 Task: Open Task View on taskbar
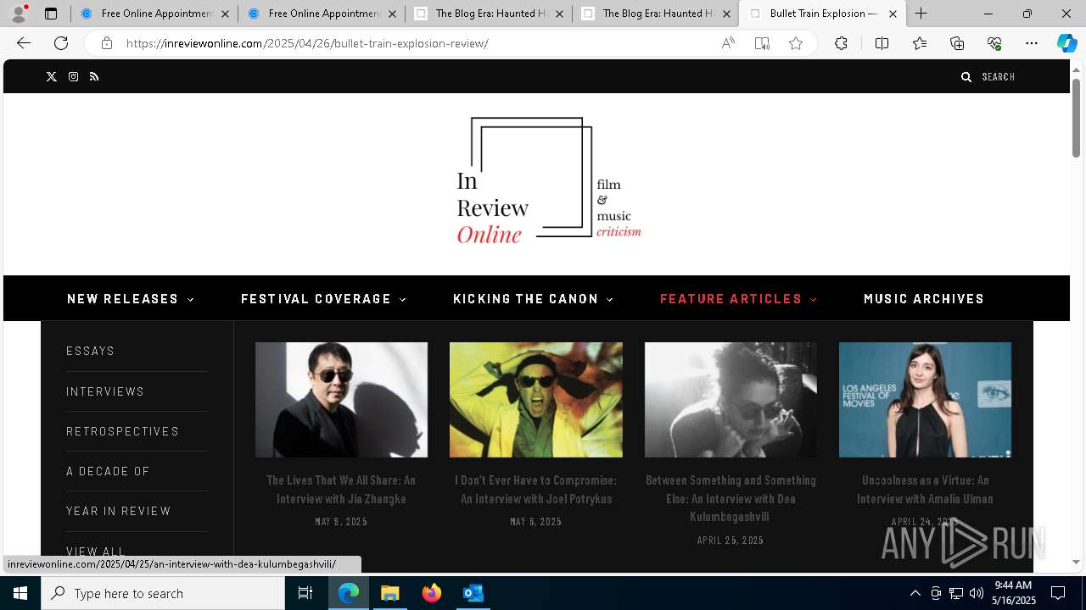pyautogui.click(x=305, y=593)
